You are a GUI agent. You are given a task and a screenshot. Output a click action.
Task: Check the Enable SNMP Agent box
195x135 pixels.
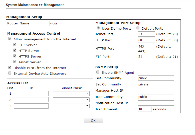pos(98,72)
